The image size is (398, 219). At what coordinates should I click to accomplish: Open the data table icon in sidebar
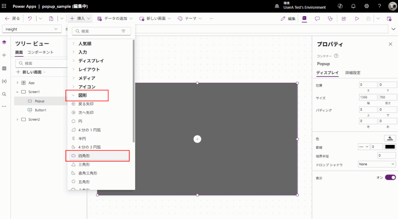coord(4,68)
